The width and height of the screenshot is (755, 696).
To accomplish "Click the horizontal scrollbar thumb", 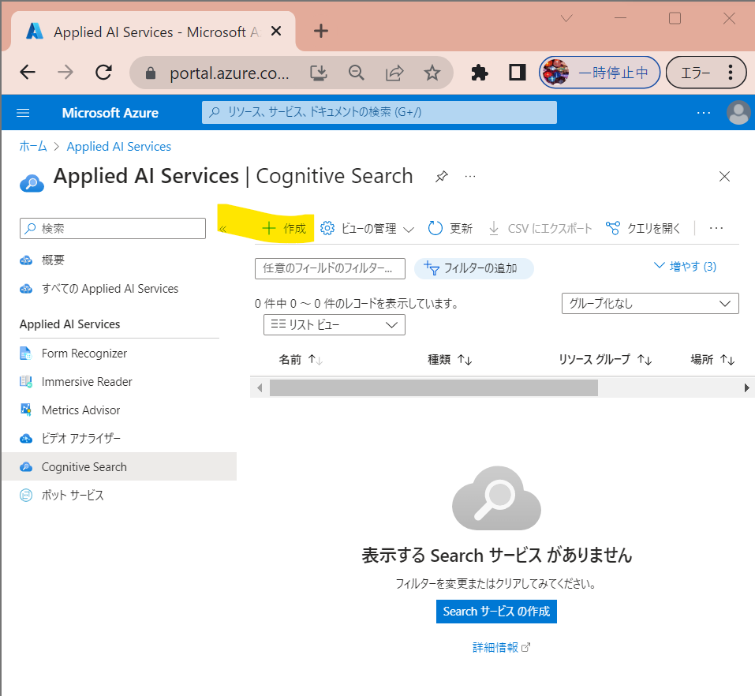I will 434,387.
